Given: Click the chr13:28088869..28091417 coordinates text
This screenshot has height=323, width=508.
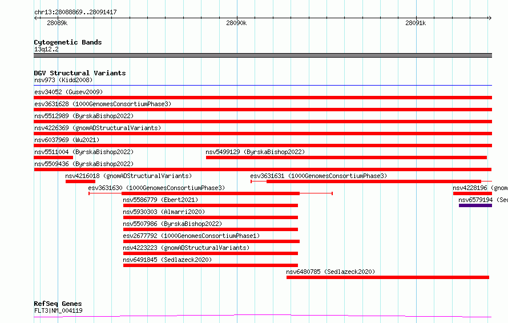Looking at the screenshot, I should coord(75,13).
